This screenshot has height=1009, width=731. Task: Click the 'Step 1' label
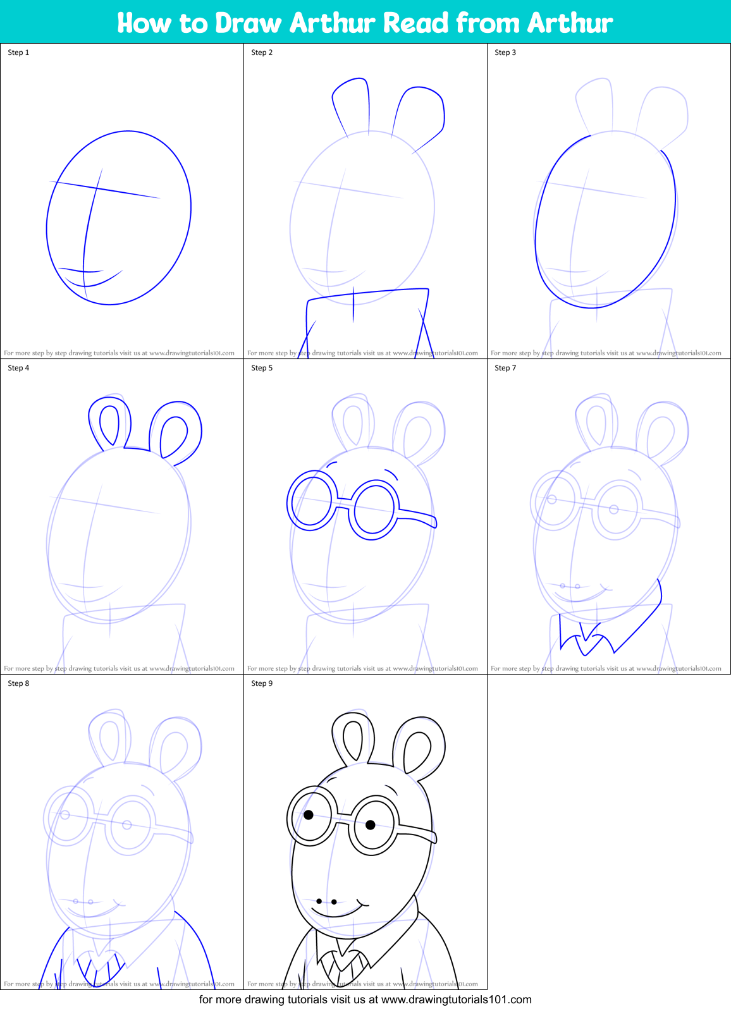18,52
